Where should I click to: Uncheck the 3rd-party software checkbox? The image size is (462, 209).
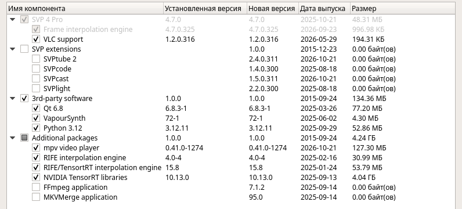pyautogui.click(x=24, y=99)
